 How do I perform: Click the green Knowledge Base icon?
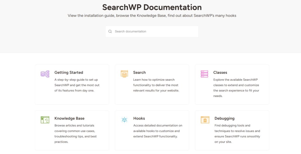[x=45, y=120]
